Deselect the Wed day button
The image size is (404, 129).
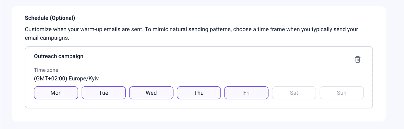pos(151,93)
